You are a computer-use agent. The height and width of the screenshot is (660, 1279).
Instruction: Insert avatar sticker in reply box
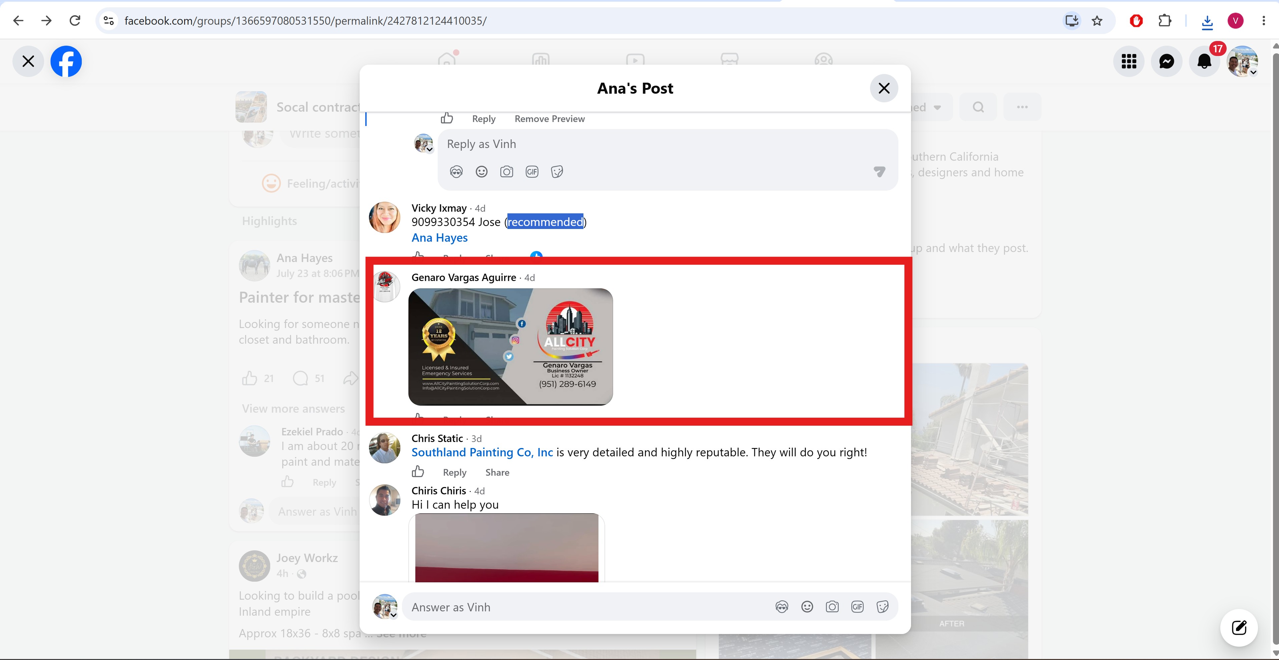pyautogui.click(x=456, y=172)
